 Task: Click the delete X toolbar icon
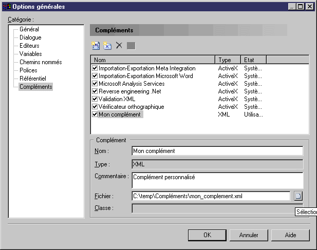pos(119,46)
